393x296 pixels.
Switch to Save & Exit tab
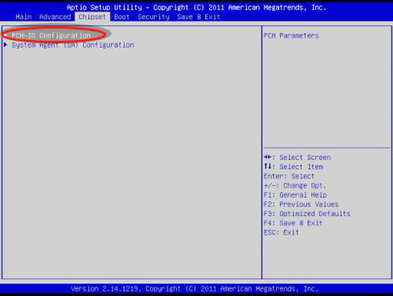point(198,17)
